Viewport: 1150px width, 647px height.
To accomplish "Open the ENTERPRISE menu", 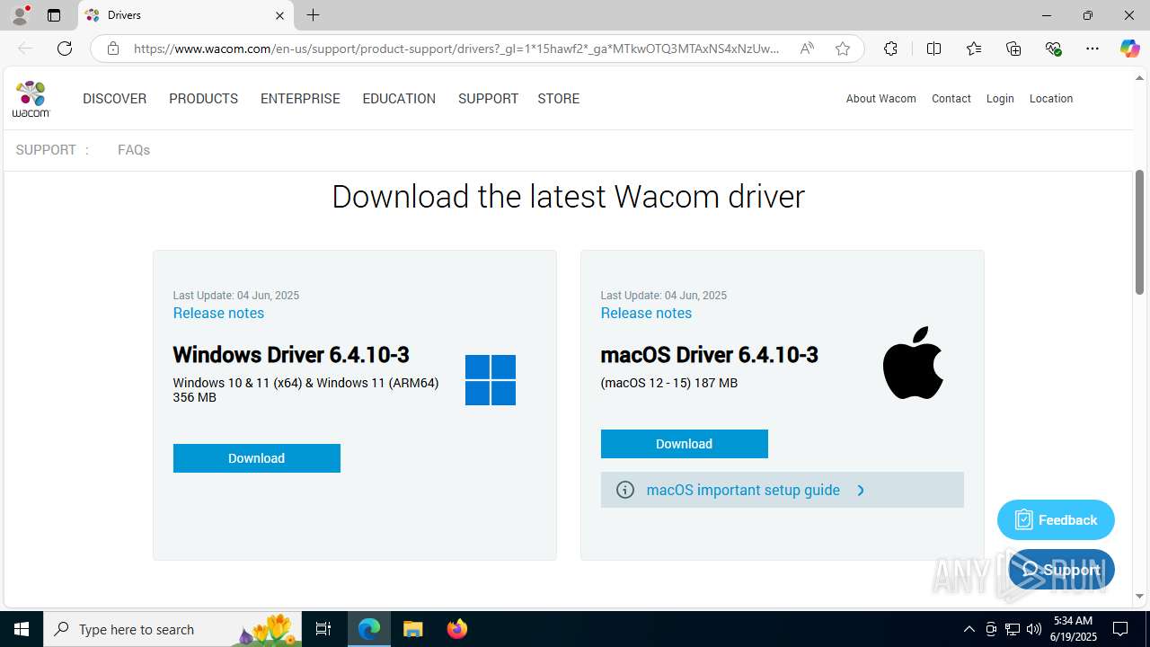I will (300, 99).
